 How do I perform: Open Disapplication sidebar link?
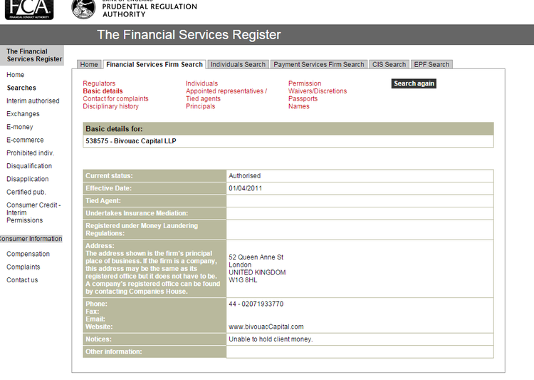(28, 179)
